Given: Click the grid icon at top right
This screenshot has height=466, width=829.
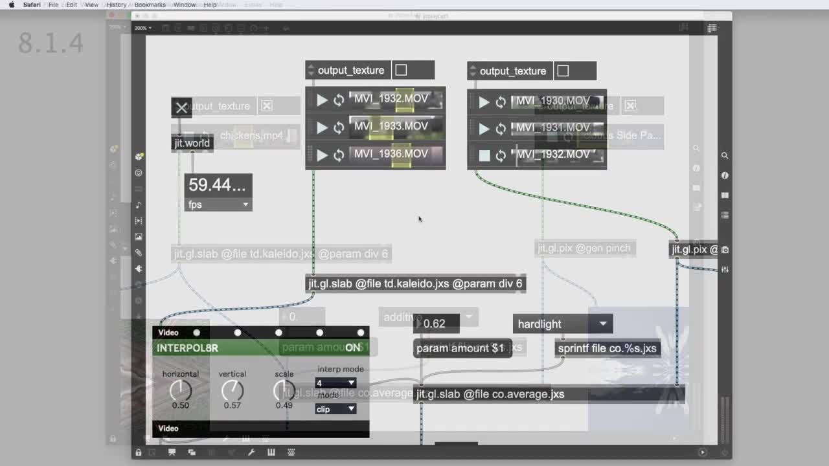Looking at the screenshot, I should (712, 28).
